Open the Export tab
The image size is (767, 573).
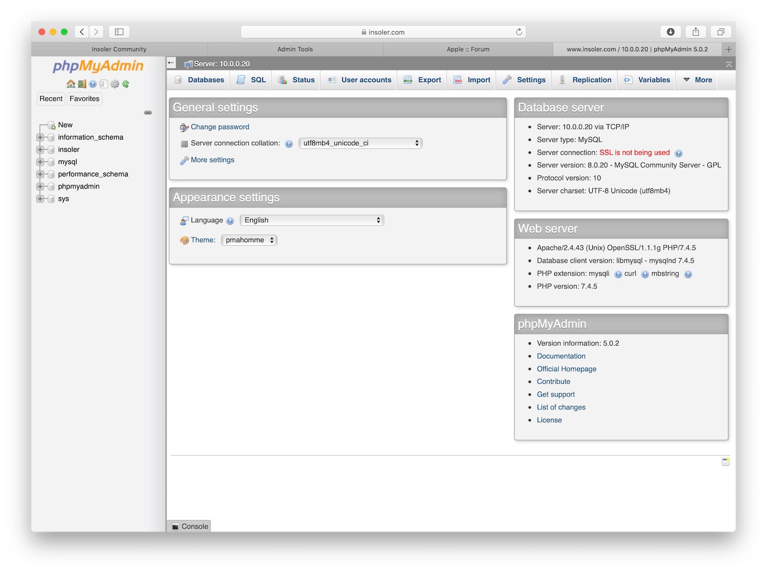(x=423, y=80)
